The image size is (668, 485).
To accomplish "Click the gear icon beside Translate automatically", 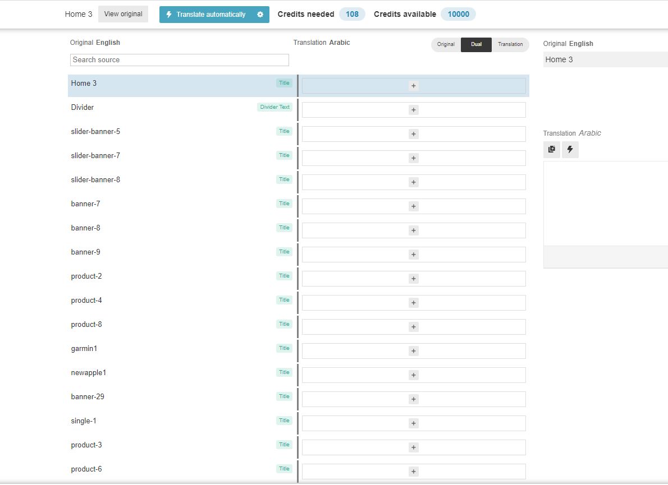I will [260, 15].
